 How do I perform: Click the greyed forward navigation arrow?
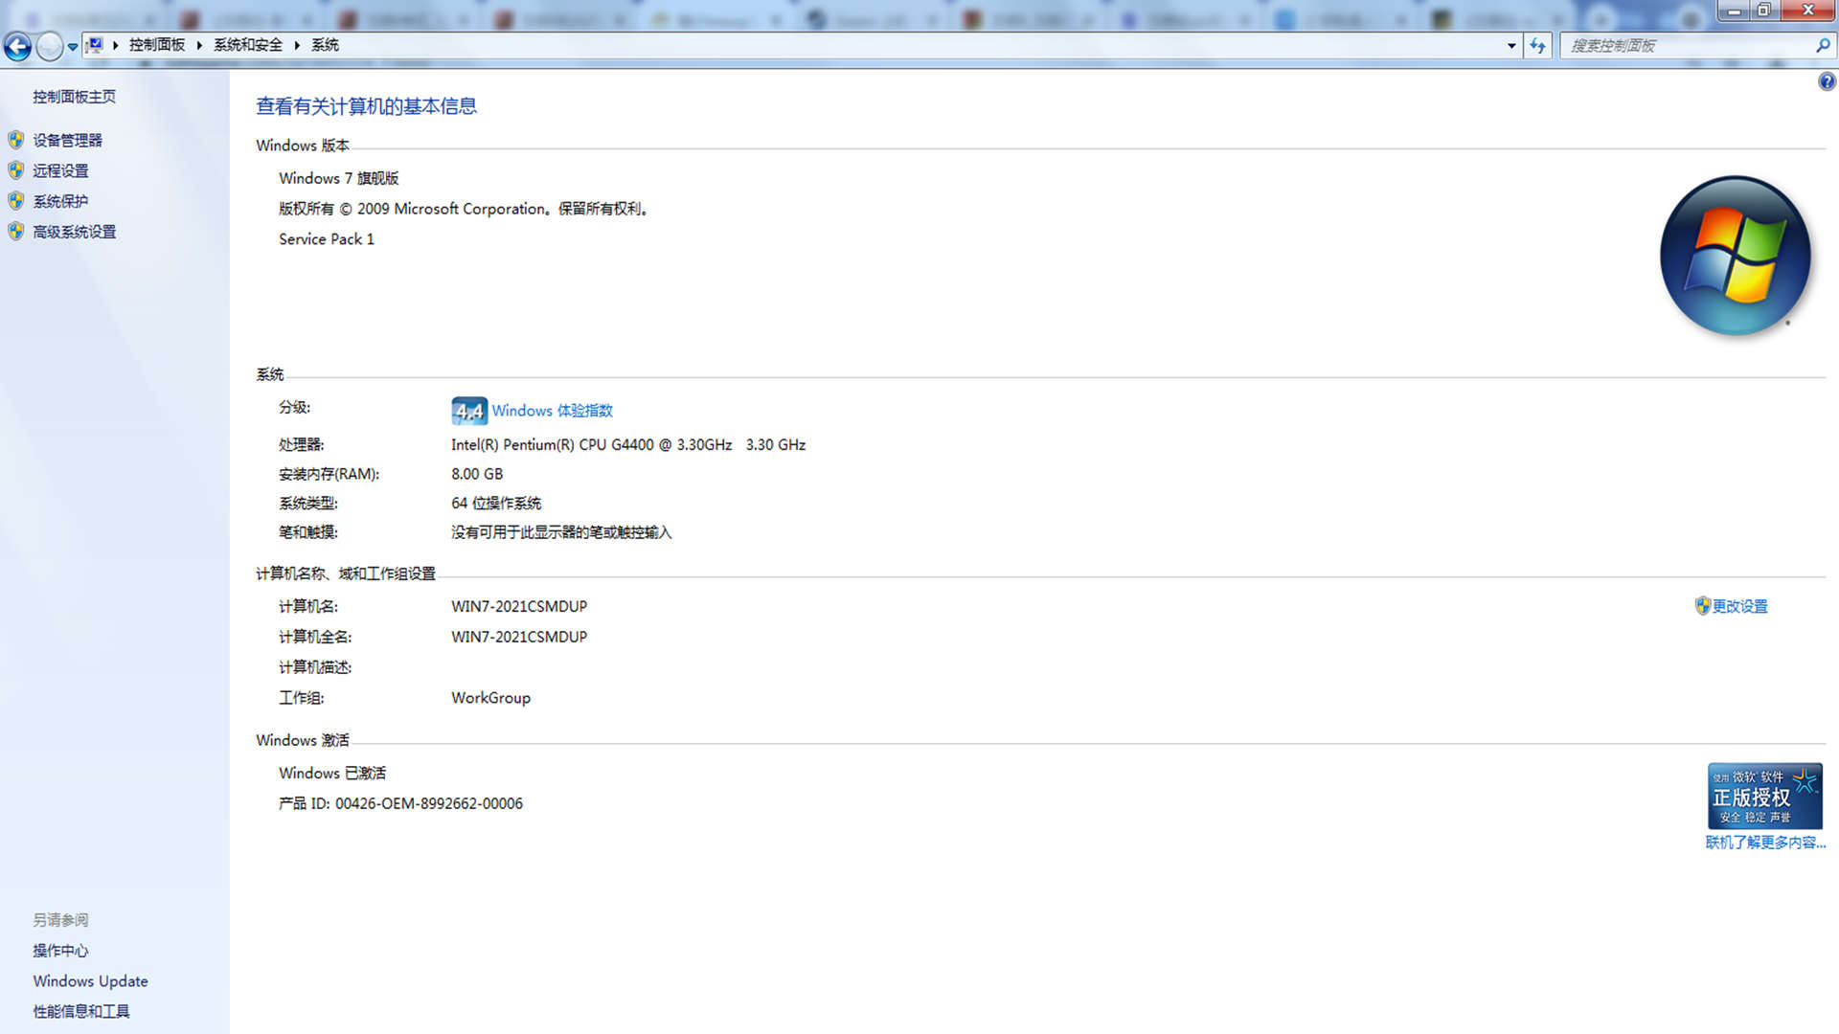pyautogui.click(x=50, y=45)
